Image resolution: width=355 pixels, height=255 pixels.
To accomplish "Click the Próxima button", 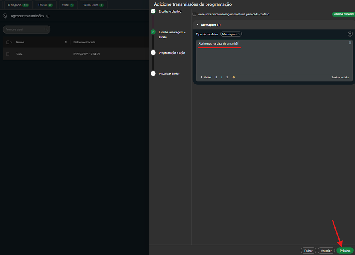I will [345, 250].
